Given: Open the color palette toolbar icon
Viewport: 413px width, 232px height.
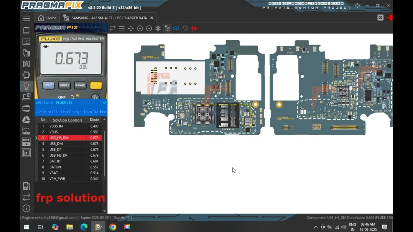Looking at the screenshot, I should [x=185, y=28].
